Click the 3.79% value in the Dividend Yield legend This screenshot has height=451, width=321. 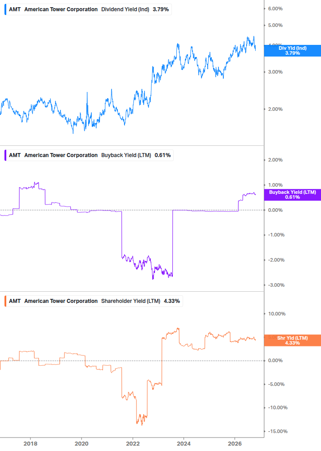(x=161, y=9)
